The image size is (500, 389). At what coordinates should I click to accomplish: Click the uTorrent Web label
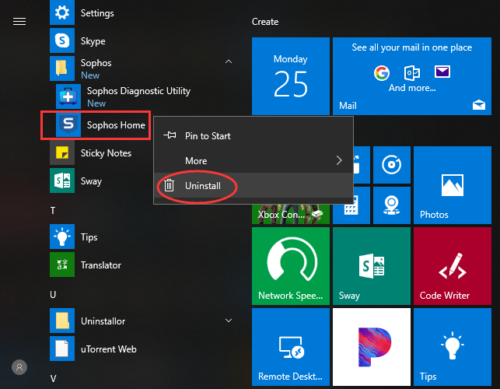(x=108, y=349)
